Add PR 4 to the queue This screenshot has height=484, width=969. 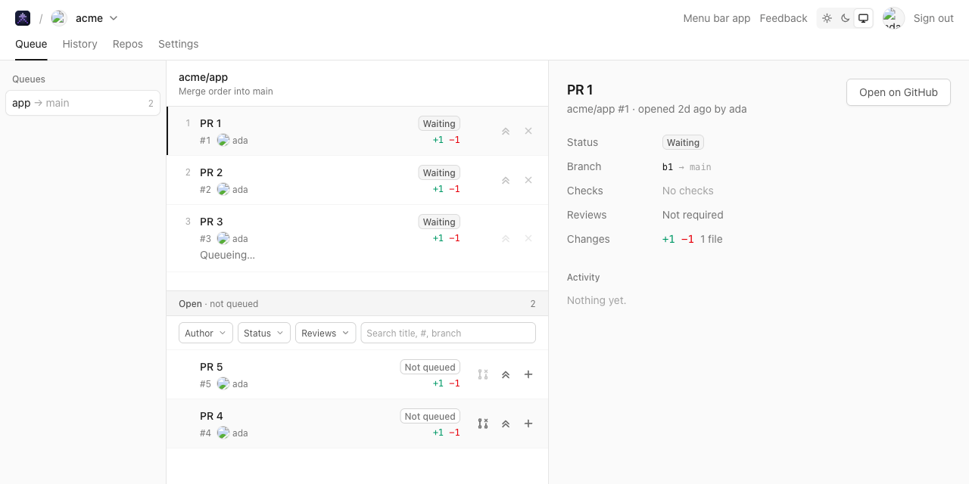tap(528, 423)
